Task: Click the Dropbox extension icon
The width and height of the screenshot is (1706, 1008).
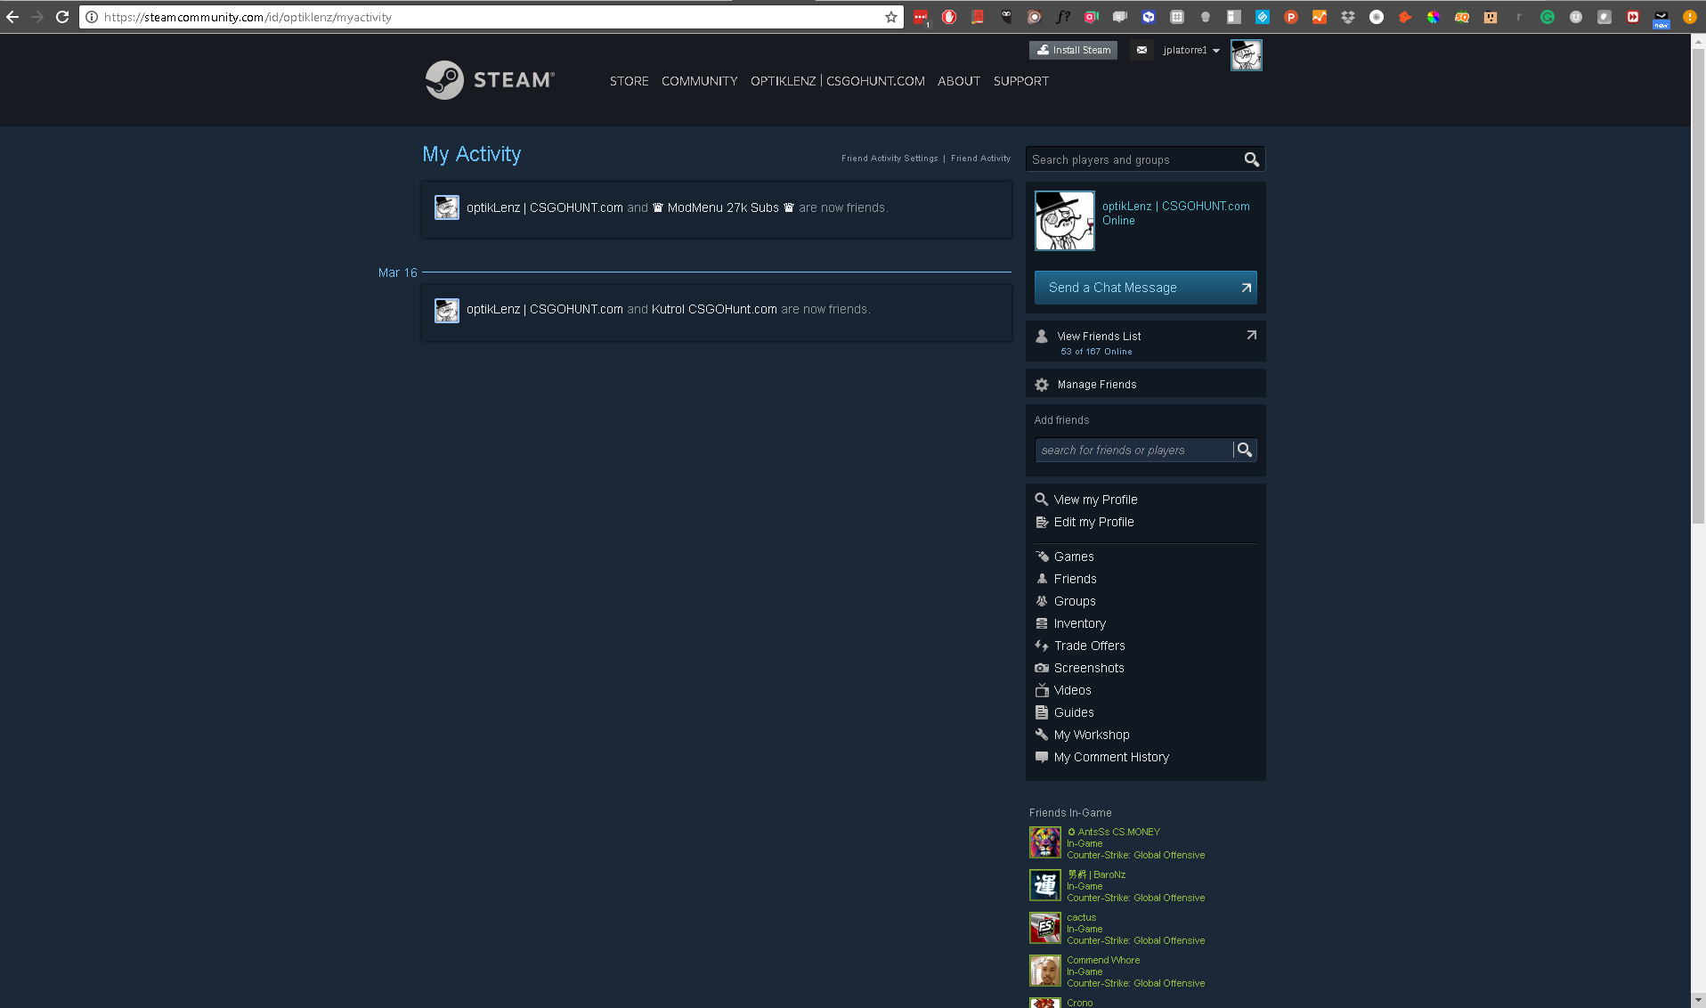Action: (1348, 17)
